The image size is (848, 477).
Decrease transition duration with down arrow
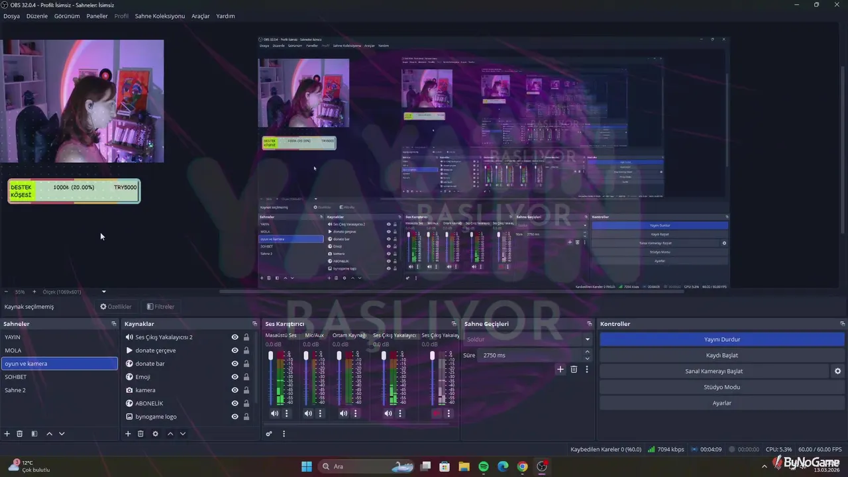click(x=587, y=358)
